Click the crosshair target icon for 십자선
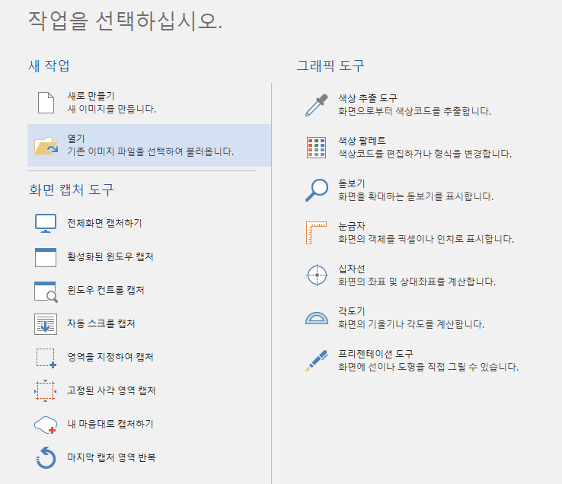The height and width of the screenshot is (484, 562). (x=317, y=275)
